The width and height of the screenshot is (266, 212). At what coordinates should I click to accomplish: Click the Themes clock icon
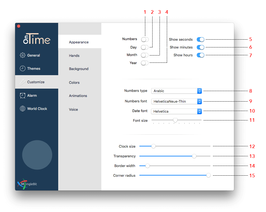click(x=23, y=68)
